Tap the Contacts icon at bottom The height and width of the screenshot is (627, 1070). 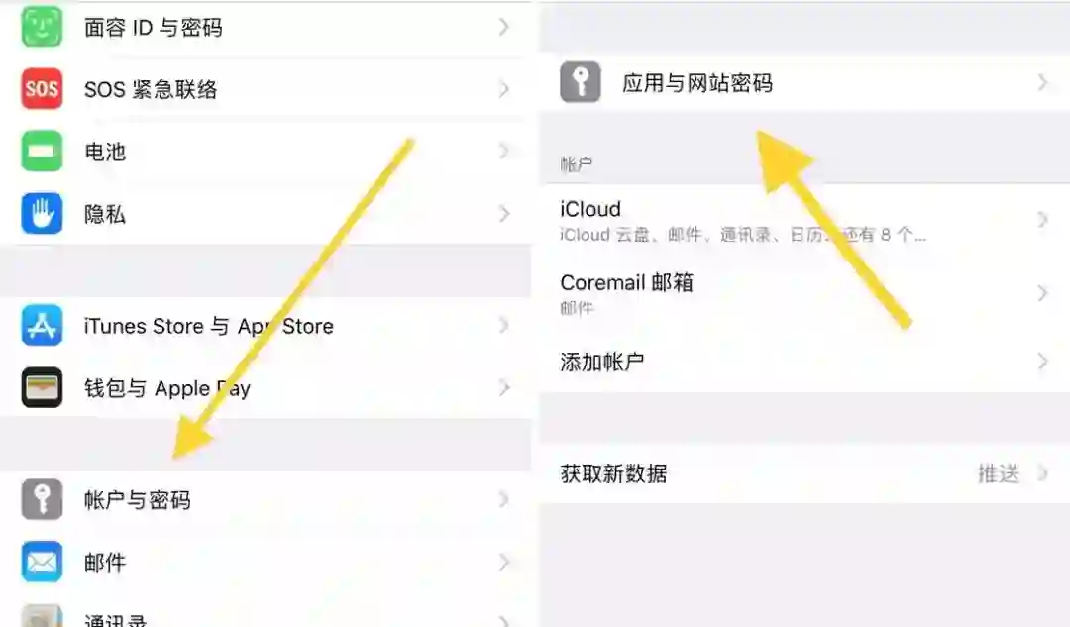pos(42,615)
